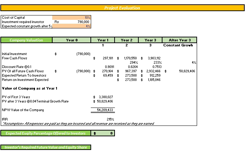Viewport: 245px width, 155px height.
Task: Select the 2,932,466 present value cell
Action: pyautogui.click(x=151, y=71)
